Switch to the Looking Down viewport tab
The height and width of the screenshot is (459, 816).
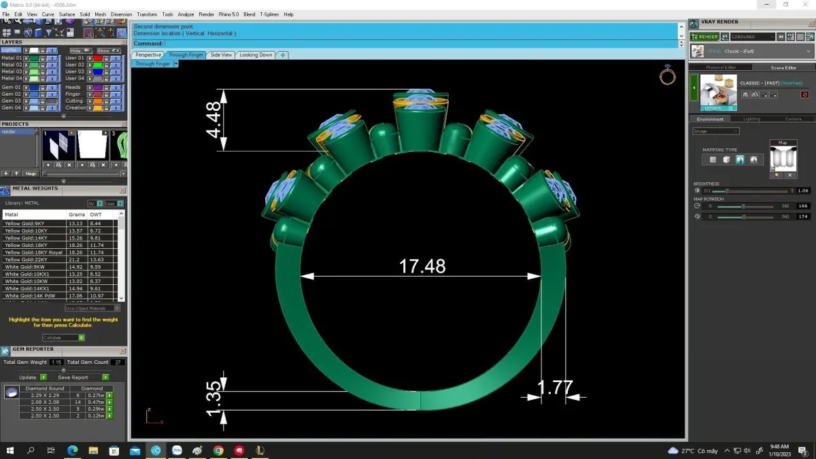(x=256, y=55)
